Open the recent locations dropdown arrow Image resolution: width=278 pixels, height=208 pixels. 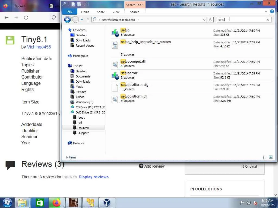pos(82,19)
